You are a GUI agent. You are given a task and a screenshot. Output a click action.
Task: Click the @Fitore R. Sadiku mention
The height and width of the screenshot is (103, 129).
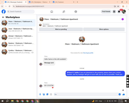click(73, 73)
